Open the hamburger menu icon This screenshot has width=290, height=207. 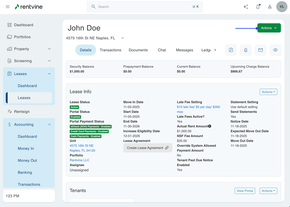click(8, 7)
